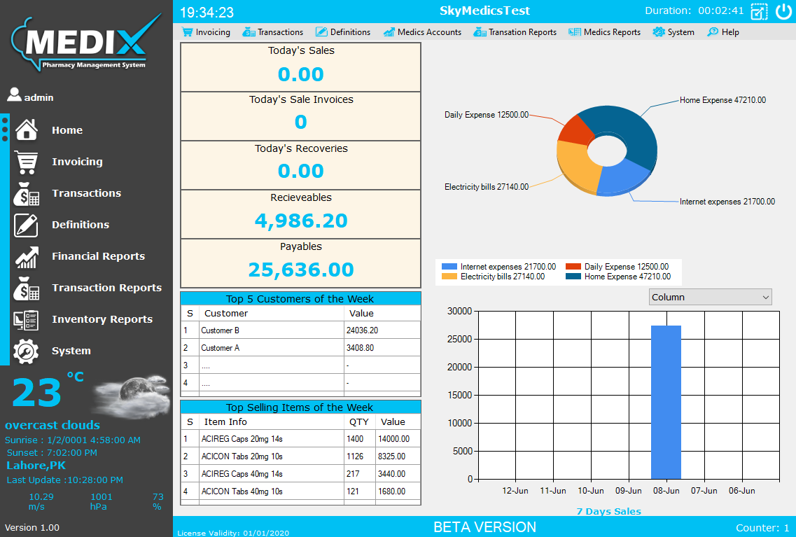The height and width of the screenshot is (537, 796).
Task: Click the edit window icon beside Duration
Action: click(x=759, y=12)
